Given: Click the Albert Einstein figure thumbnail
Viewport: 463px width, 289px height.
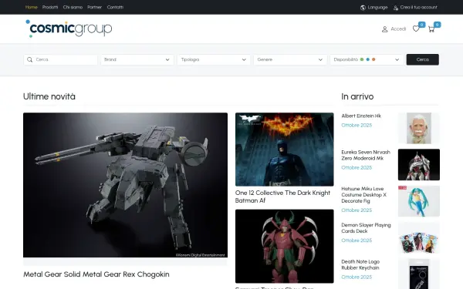Looking at the screenshot, I should 419,128.
